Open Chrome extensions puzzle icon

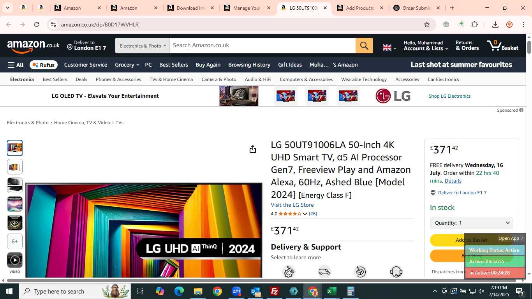(x=474, y=25)
